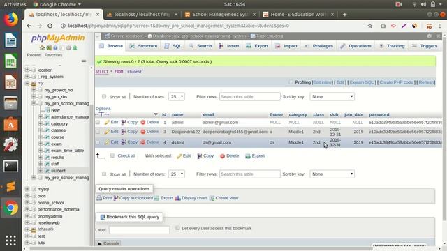Viewport: 447px width, 251px height.
Task: Delete the admin row
Action: pyautogui.click(x=149, y=123)
